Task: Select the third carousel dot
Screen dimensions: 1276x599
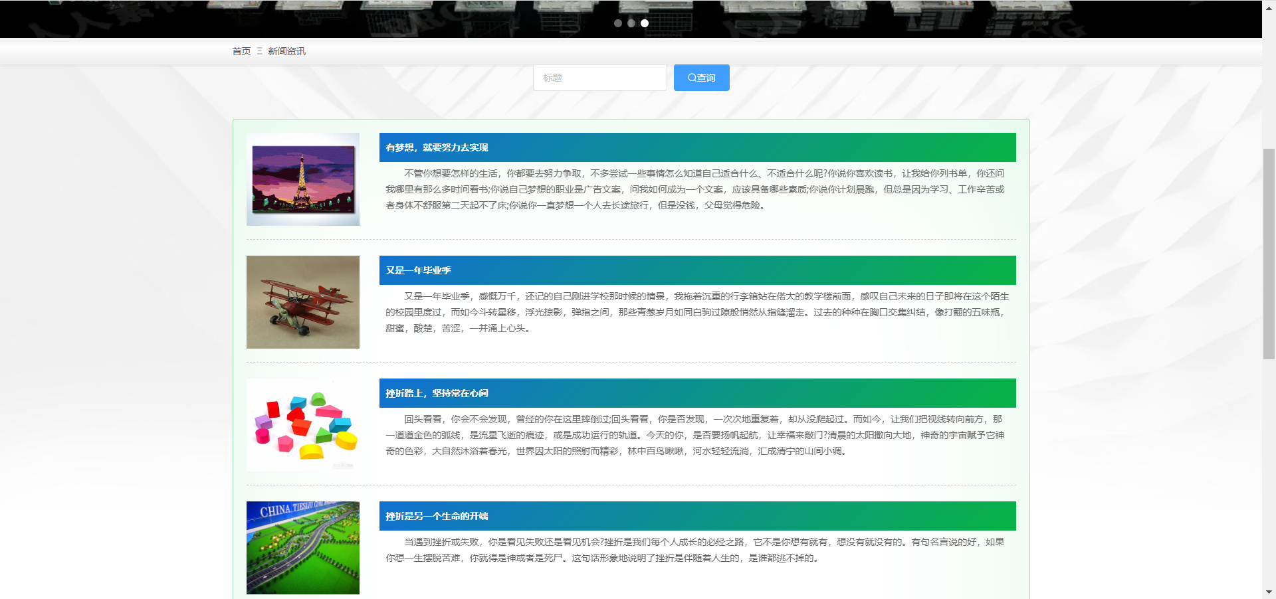Action: (x=645, y=23)
